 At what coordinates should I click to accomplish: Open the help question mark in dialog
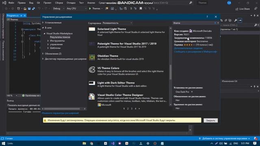(x=207, y=17)
